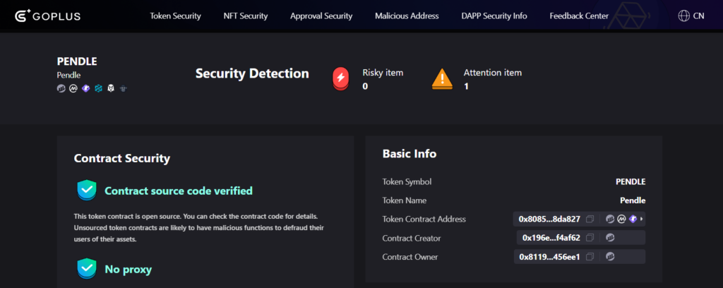Viewport: 723px width, 288px height.
Task: Switch language with the globe icon
Action: (683, 16)
